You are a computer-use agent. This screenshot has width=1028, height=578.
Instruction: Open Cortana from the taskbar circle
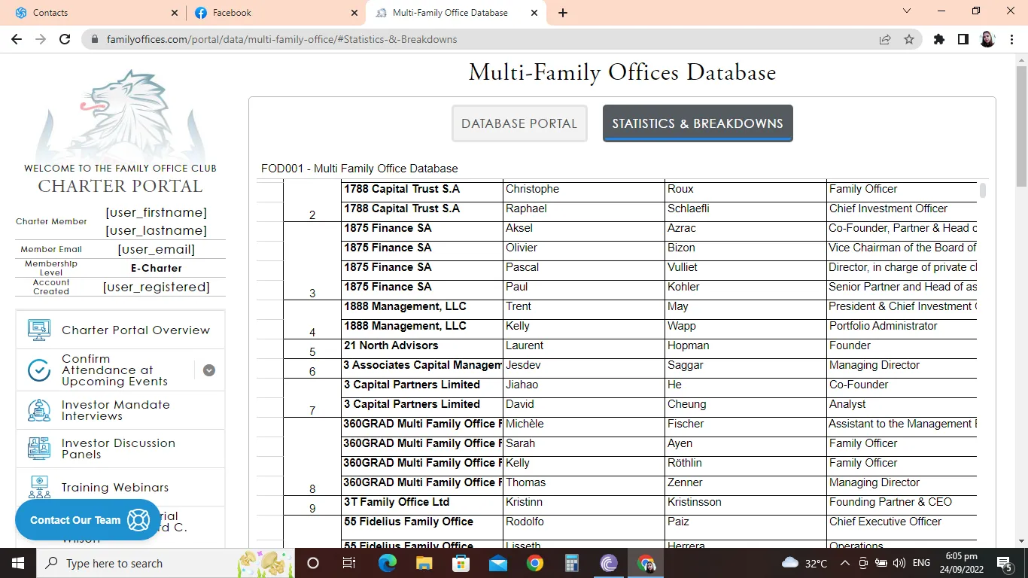[x=313, y=563]
